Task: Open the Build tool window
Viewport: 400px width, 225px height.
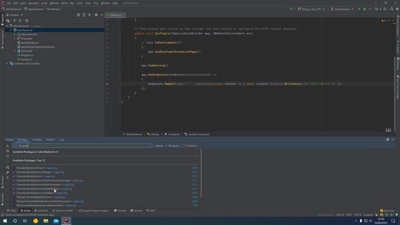Action: (x=151, y=211)
